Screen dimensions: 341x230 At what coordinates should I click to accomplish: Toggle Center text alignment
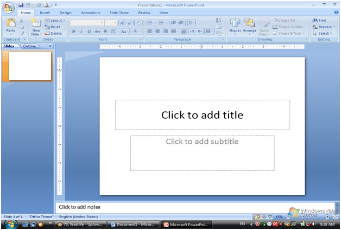(157, 31)
